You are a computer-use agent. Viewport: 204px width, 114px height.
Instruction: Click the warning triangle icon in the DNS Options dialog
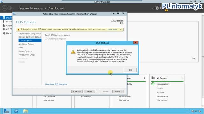(73, 52)
